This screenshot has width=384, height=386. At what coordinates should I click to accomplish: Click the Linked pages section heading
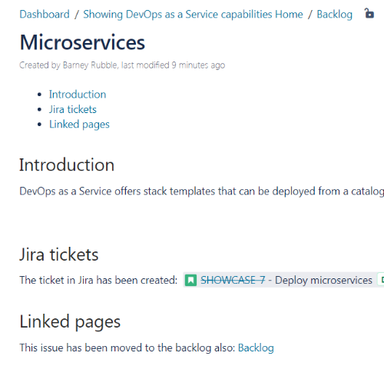pyautogui.click(x=70, y=321)
